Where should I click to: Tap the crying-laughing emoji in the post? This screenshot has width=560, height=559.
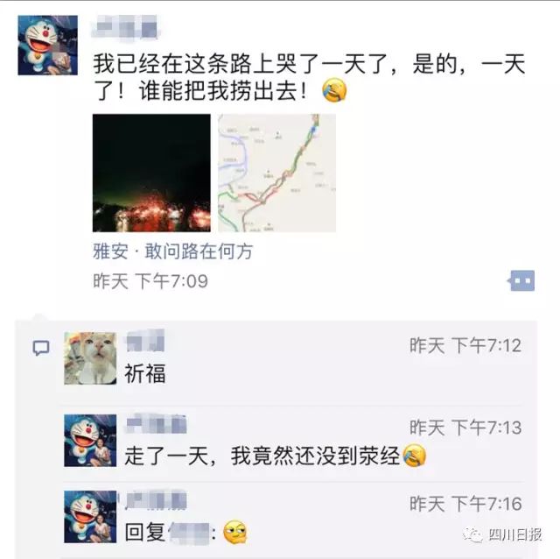[x=334, y=90]
